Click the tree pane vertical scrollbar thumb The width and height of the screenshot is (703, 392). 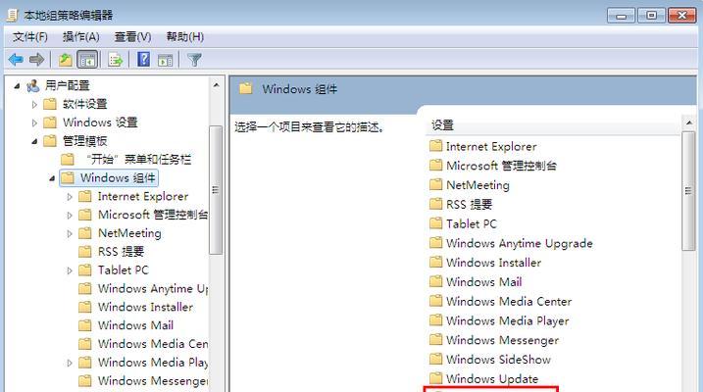pos(216,190)
